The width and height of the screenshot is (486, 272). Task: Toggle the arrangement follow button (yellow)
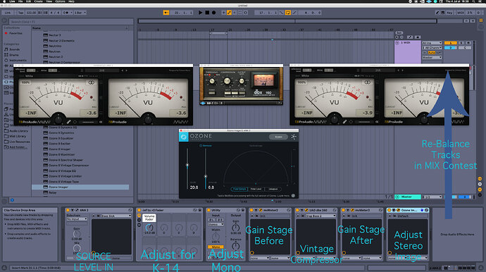tap(166, 13)
